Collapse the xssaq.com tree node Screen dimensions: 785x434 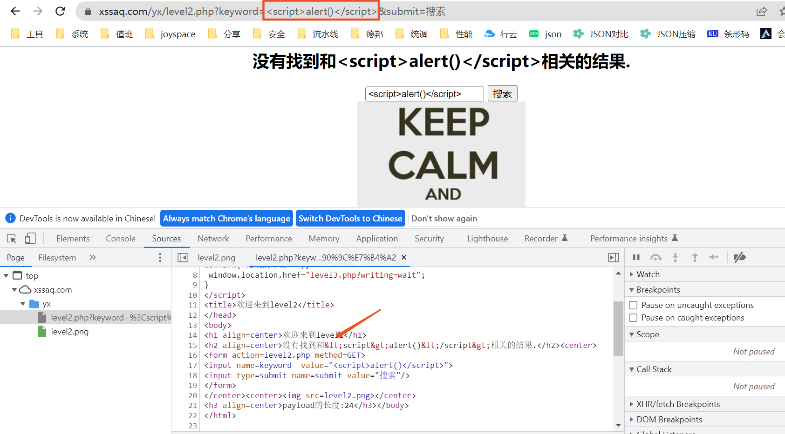coord(14,290)
